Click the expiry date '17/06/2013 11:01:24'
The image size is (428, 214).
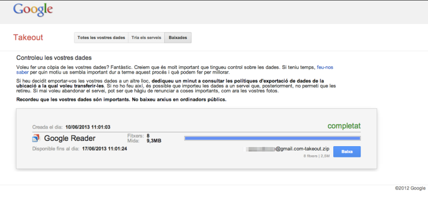(104, 149)
